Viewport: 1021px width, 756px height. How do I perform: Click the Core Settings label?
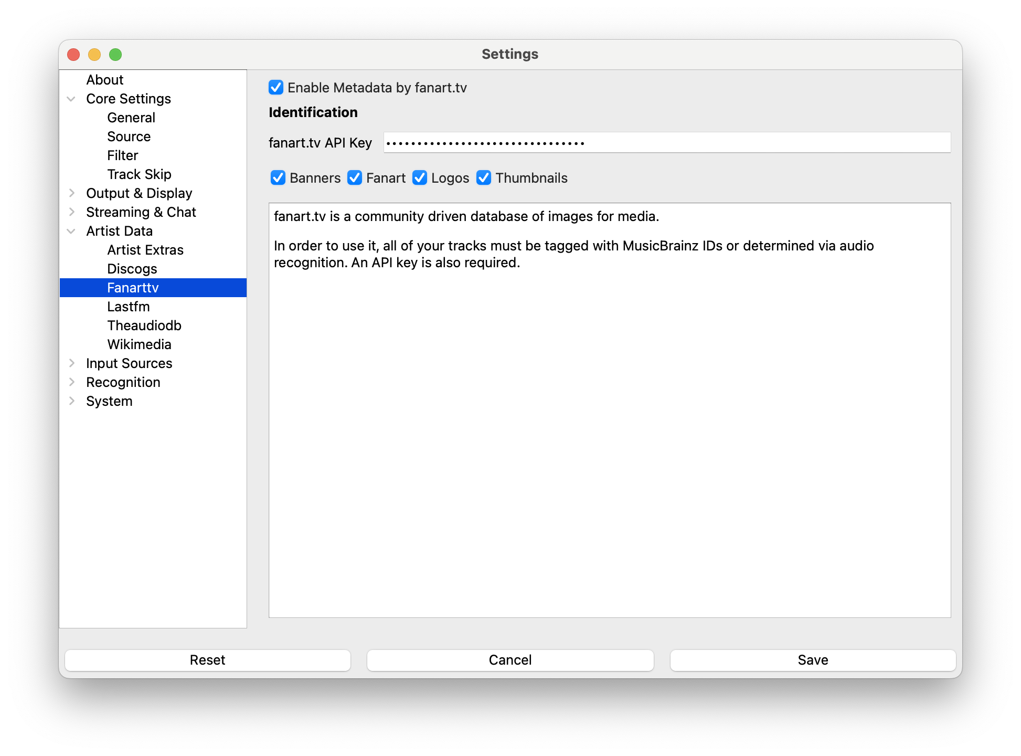(x=129, y=99)
